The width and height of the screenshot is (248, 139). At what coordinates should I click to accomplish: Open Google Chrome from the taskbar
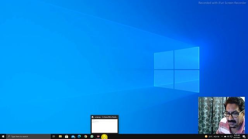click(x=86, y=136)
